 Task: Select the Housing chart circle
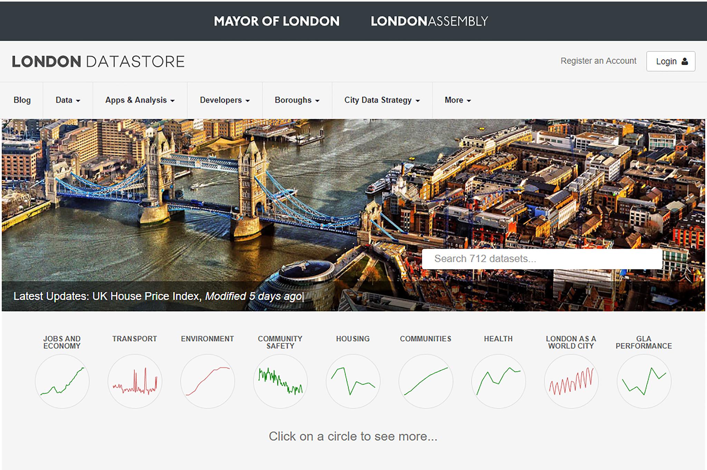(x=353, y=381)
